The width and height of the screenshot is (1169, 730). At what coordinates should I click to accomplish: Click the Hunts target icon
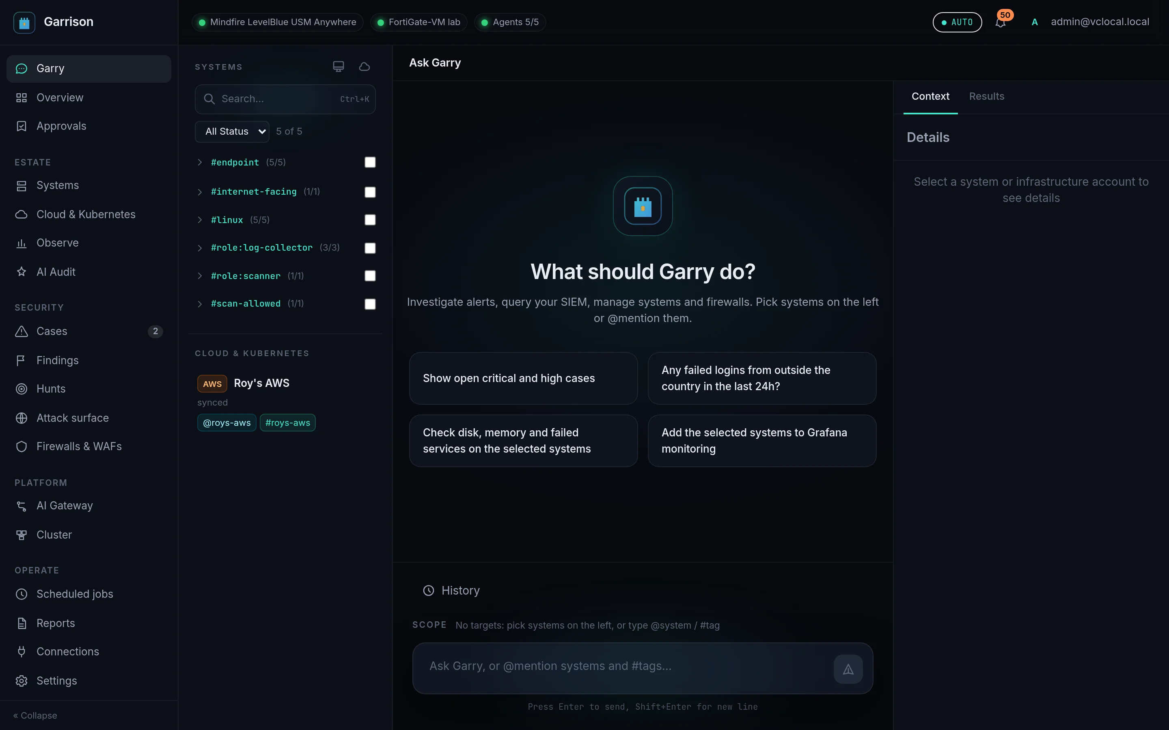coord(21,389)
